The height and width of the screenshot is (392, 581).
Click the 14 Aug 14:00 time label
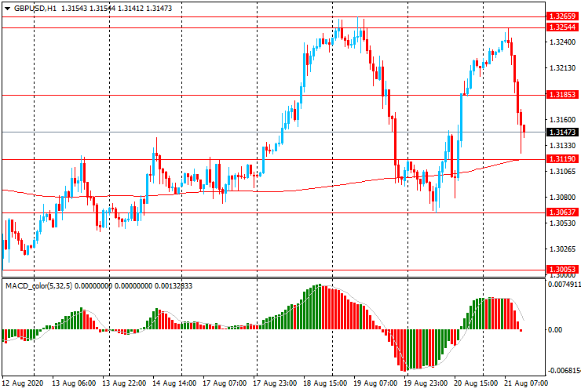click(x=174, y=383)
